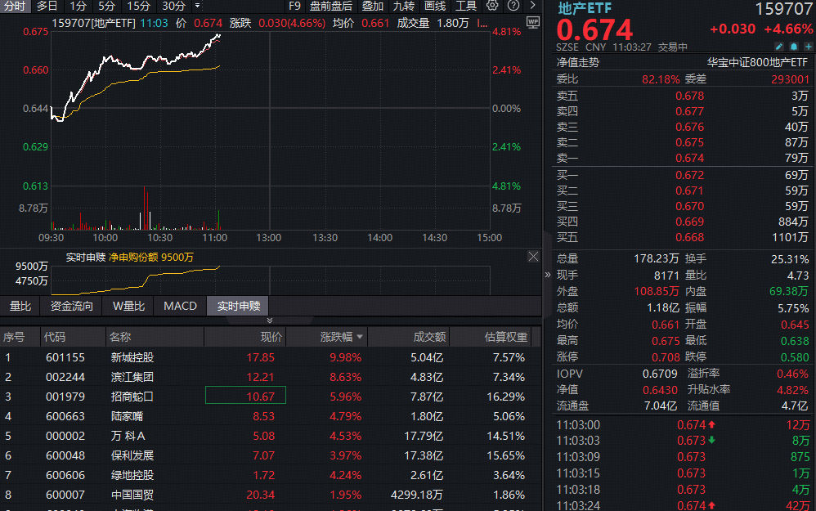Click the help question mark icon
This screenshot has height=511, width=816.
pos(515,6)
